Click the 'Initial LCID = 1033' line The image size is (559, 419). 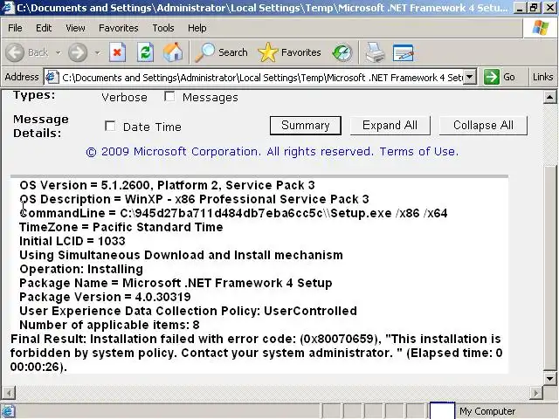pyautogui.click(x=72, y=241)
